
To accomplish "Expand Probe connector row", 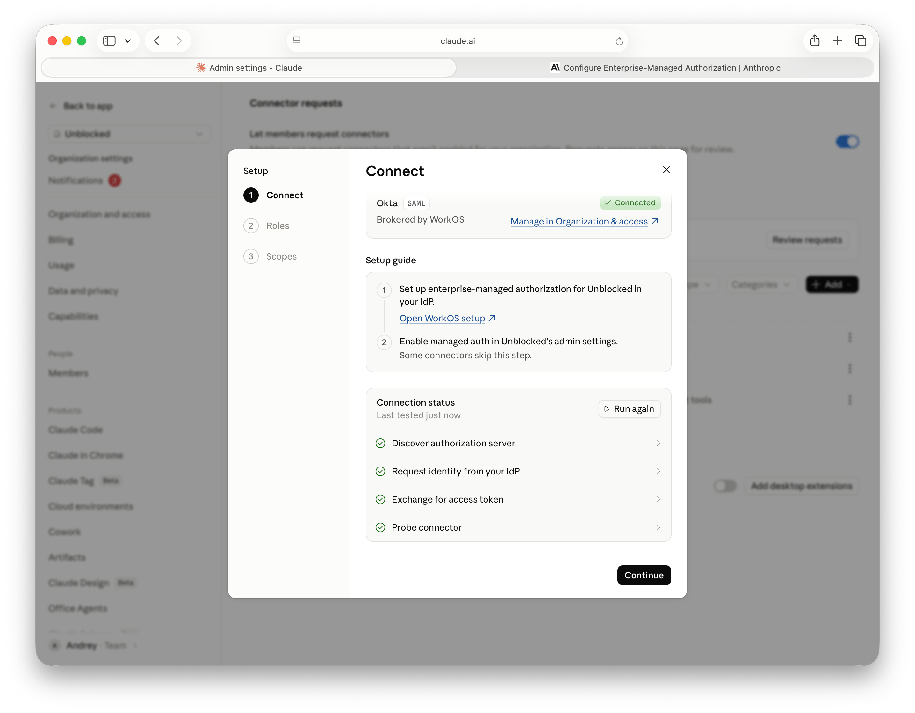I will click(x=518, y=527).
